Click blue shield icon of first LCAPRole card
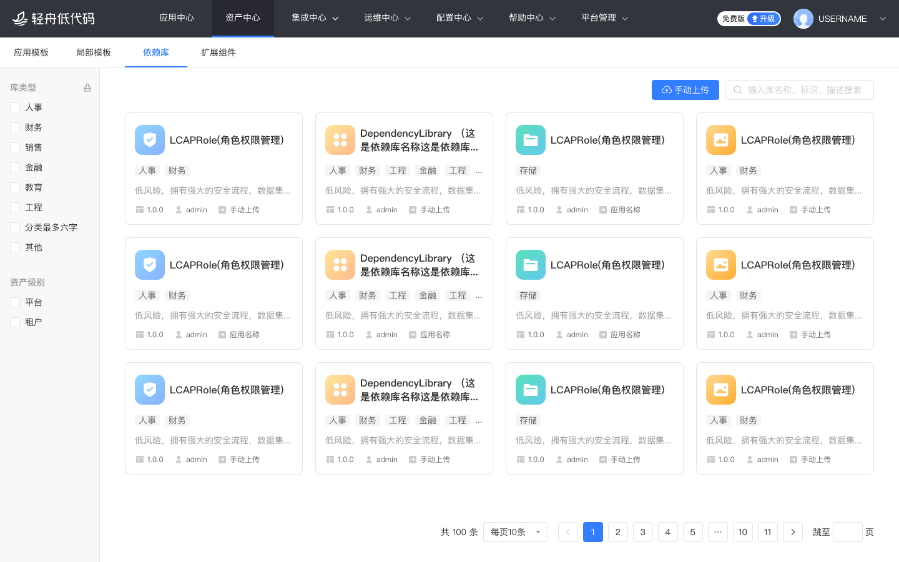 [x=150, y=140]
